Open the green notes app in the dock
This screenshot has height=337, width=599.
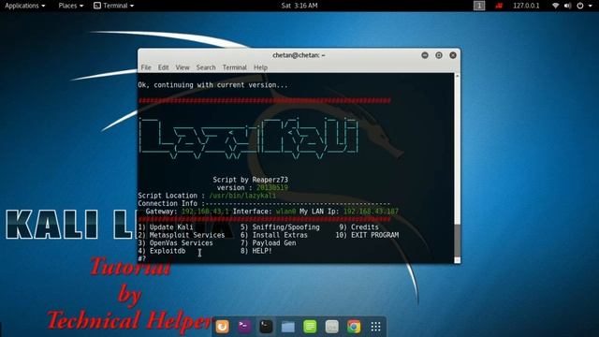(310, 327)
